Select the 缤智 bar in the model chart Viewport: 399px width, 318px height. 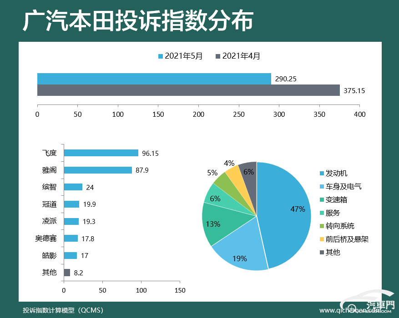pos(73,187)
